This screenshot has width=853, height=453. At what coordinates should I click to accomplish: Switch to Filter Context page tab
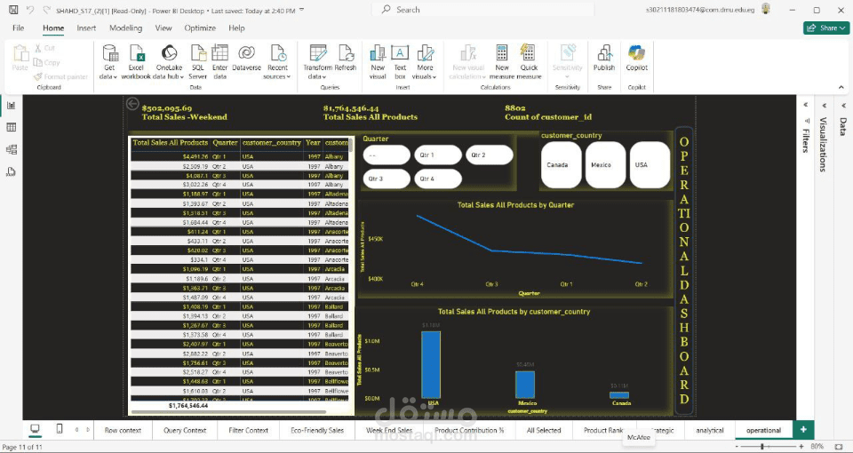pos(249,430)
